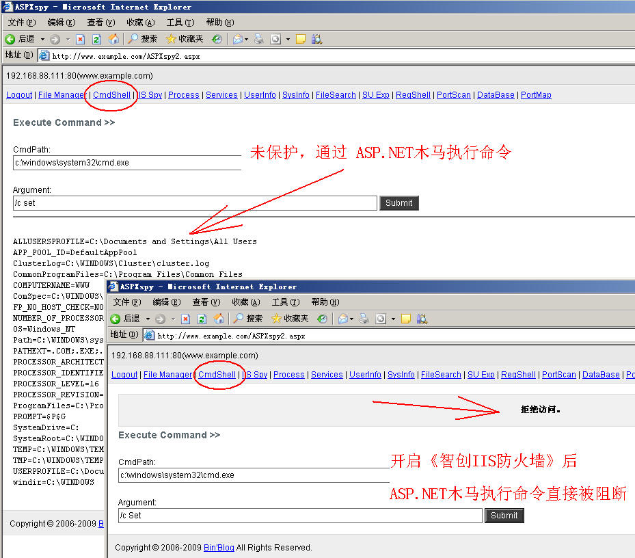Open 文件(F) menu in top window
Viewport: 635px width, 558px height.
coord(22,23)
